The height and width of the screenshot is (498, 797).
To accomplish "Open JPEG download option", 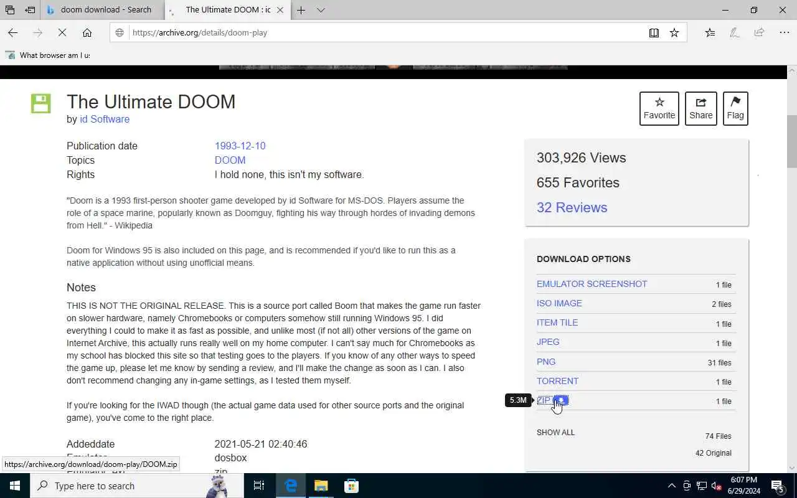I will (x=548, y=342).
